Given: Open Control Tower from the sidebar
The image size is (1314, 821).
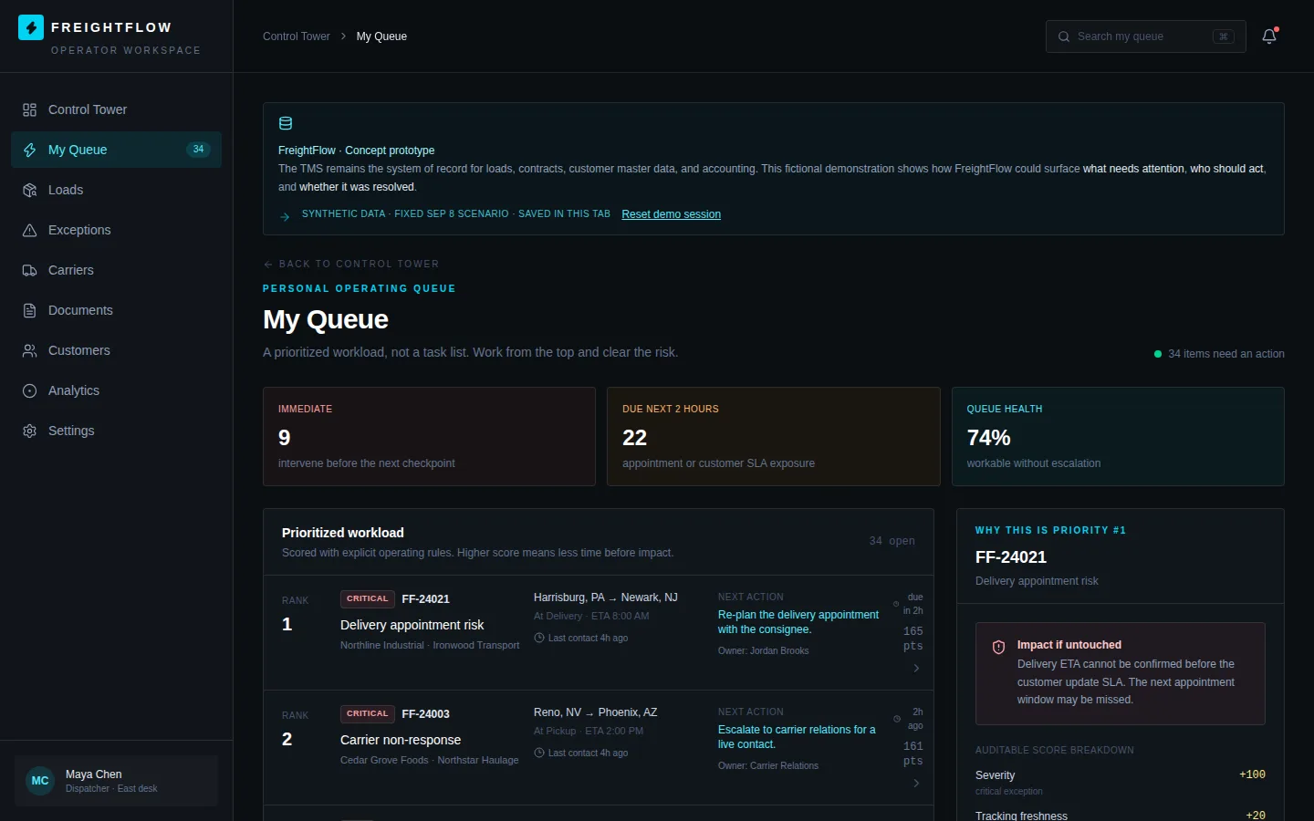Looking at the screenshot, I should coord(116,109).
